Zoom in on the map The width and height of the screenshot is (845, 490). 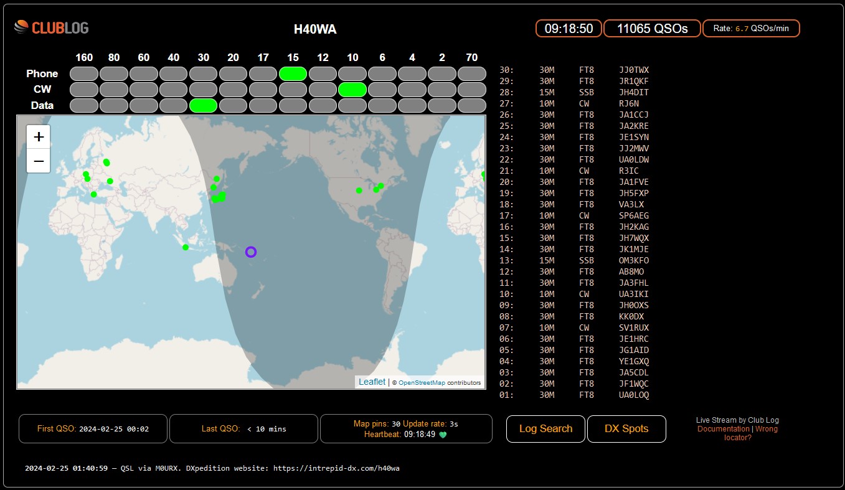[x=39, y=137]
